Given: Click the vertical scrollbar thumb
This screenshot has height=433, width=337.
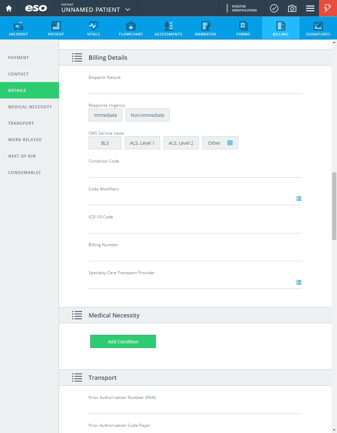Looking at the screenshot, I should pos(334,206).
